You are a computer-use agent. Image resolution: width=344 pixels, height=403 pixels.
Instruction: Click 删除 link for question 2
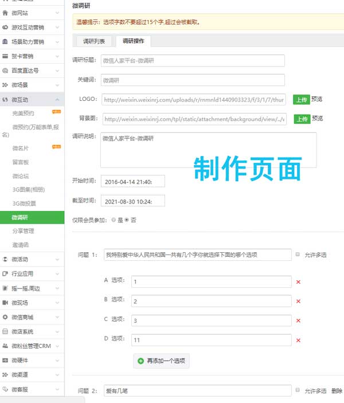(337, 391)
